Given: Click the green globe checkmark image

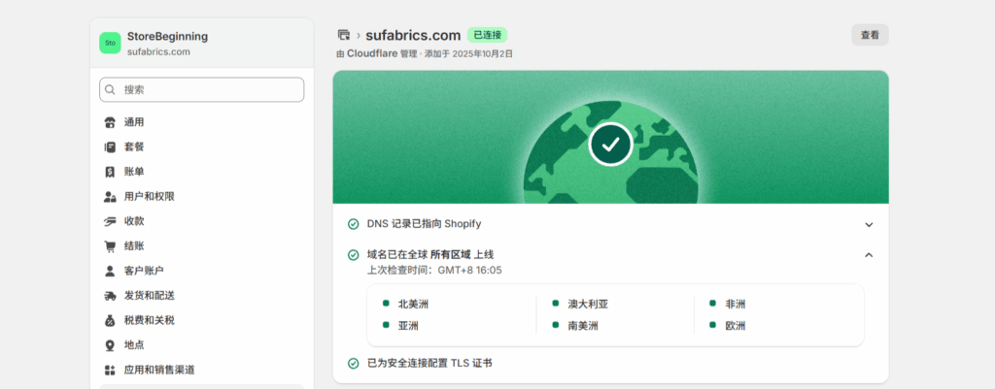Looking at the screenshot, I should pos(610,145).
